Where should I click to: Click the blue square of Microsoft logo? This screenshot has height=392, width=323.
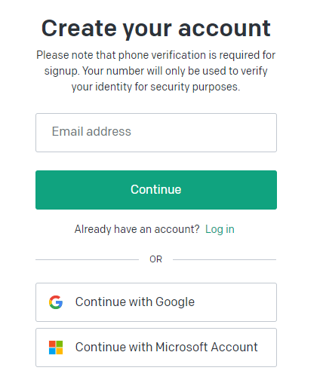click(52, 351)
